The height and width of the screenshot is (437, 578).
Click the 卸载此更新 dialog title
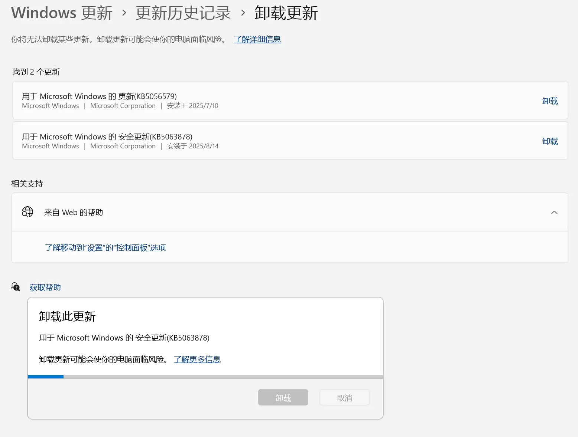coord(67,316)
